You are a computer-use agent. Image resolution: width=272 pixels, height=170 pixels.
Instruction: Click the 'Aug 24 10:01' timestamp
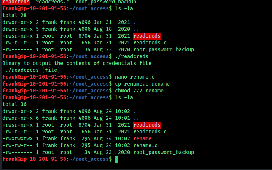click(112, 118)
